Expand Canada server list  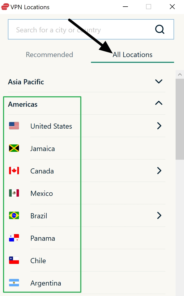pos(159,170)
